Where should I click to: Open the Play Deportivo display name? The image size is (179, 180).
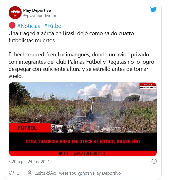(37, 10)
